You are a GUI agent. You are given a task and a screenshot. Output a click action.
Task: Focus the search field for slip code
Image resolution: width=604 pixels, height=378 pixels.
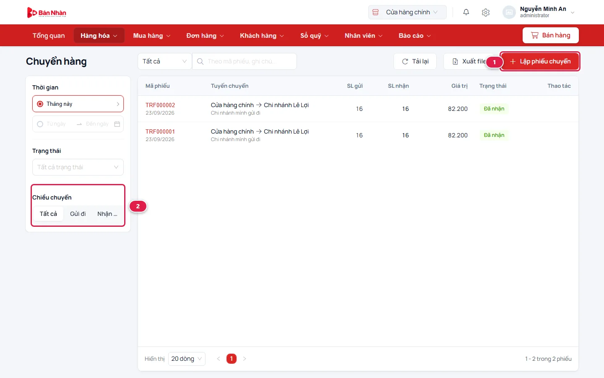[x=245, y=61]
